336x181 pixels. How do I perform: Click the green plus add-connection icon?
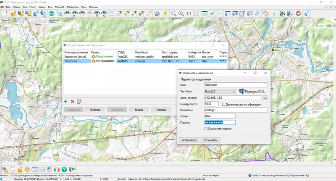(x=66, y=101)
